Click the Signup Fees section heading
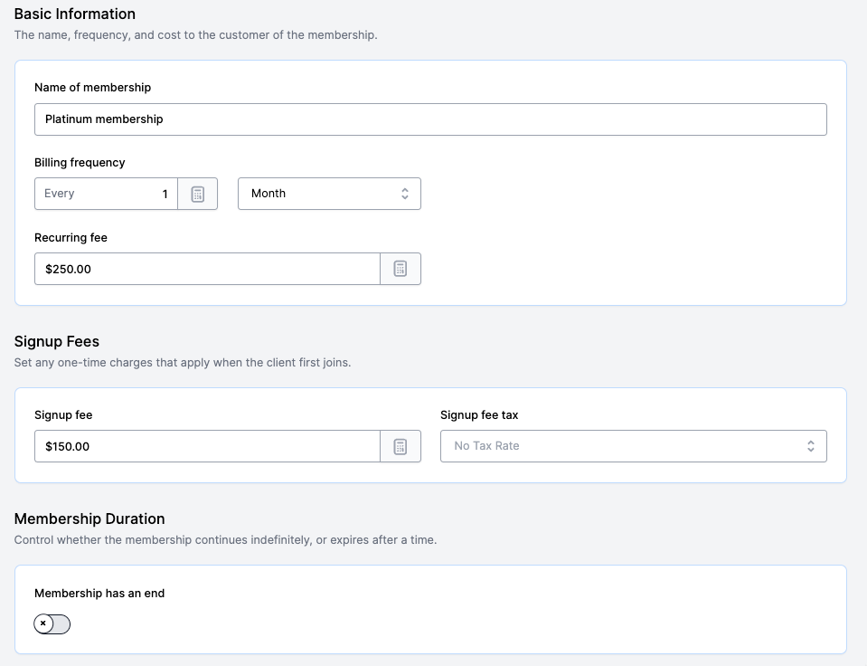Image resolution: width=867 pixels, height=666 pixels. (x=57, y=342)
